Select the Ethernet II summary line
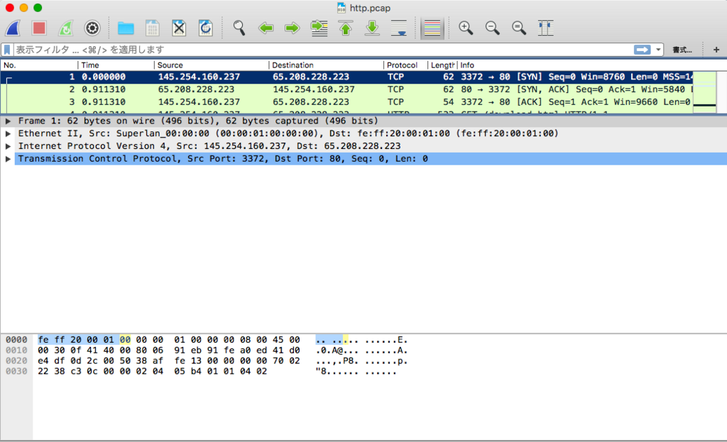 (288, 133)
